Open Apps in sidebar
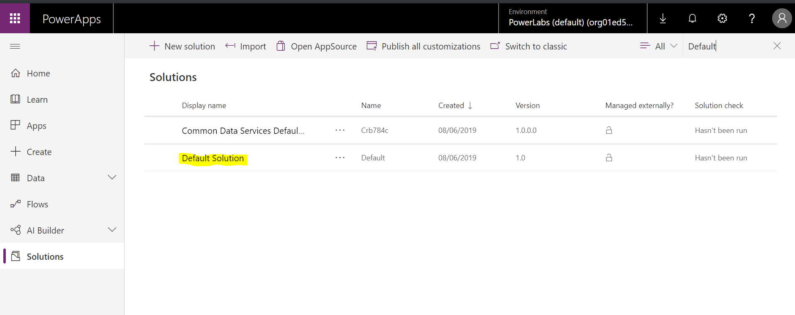Image resolution: width=795 pixels, height=315 pixels. point(62,126)
